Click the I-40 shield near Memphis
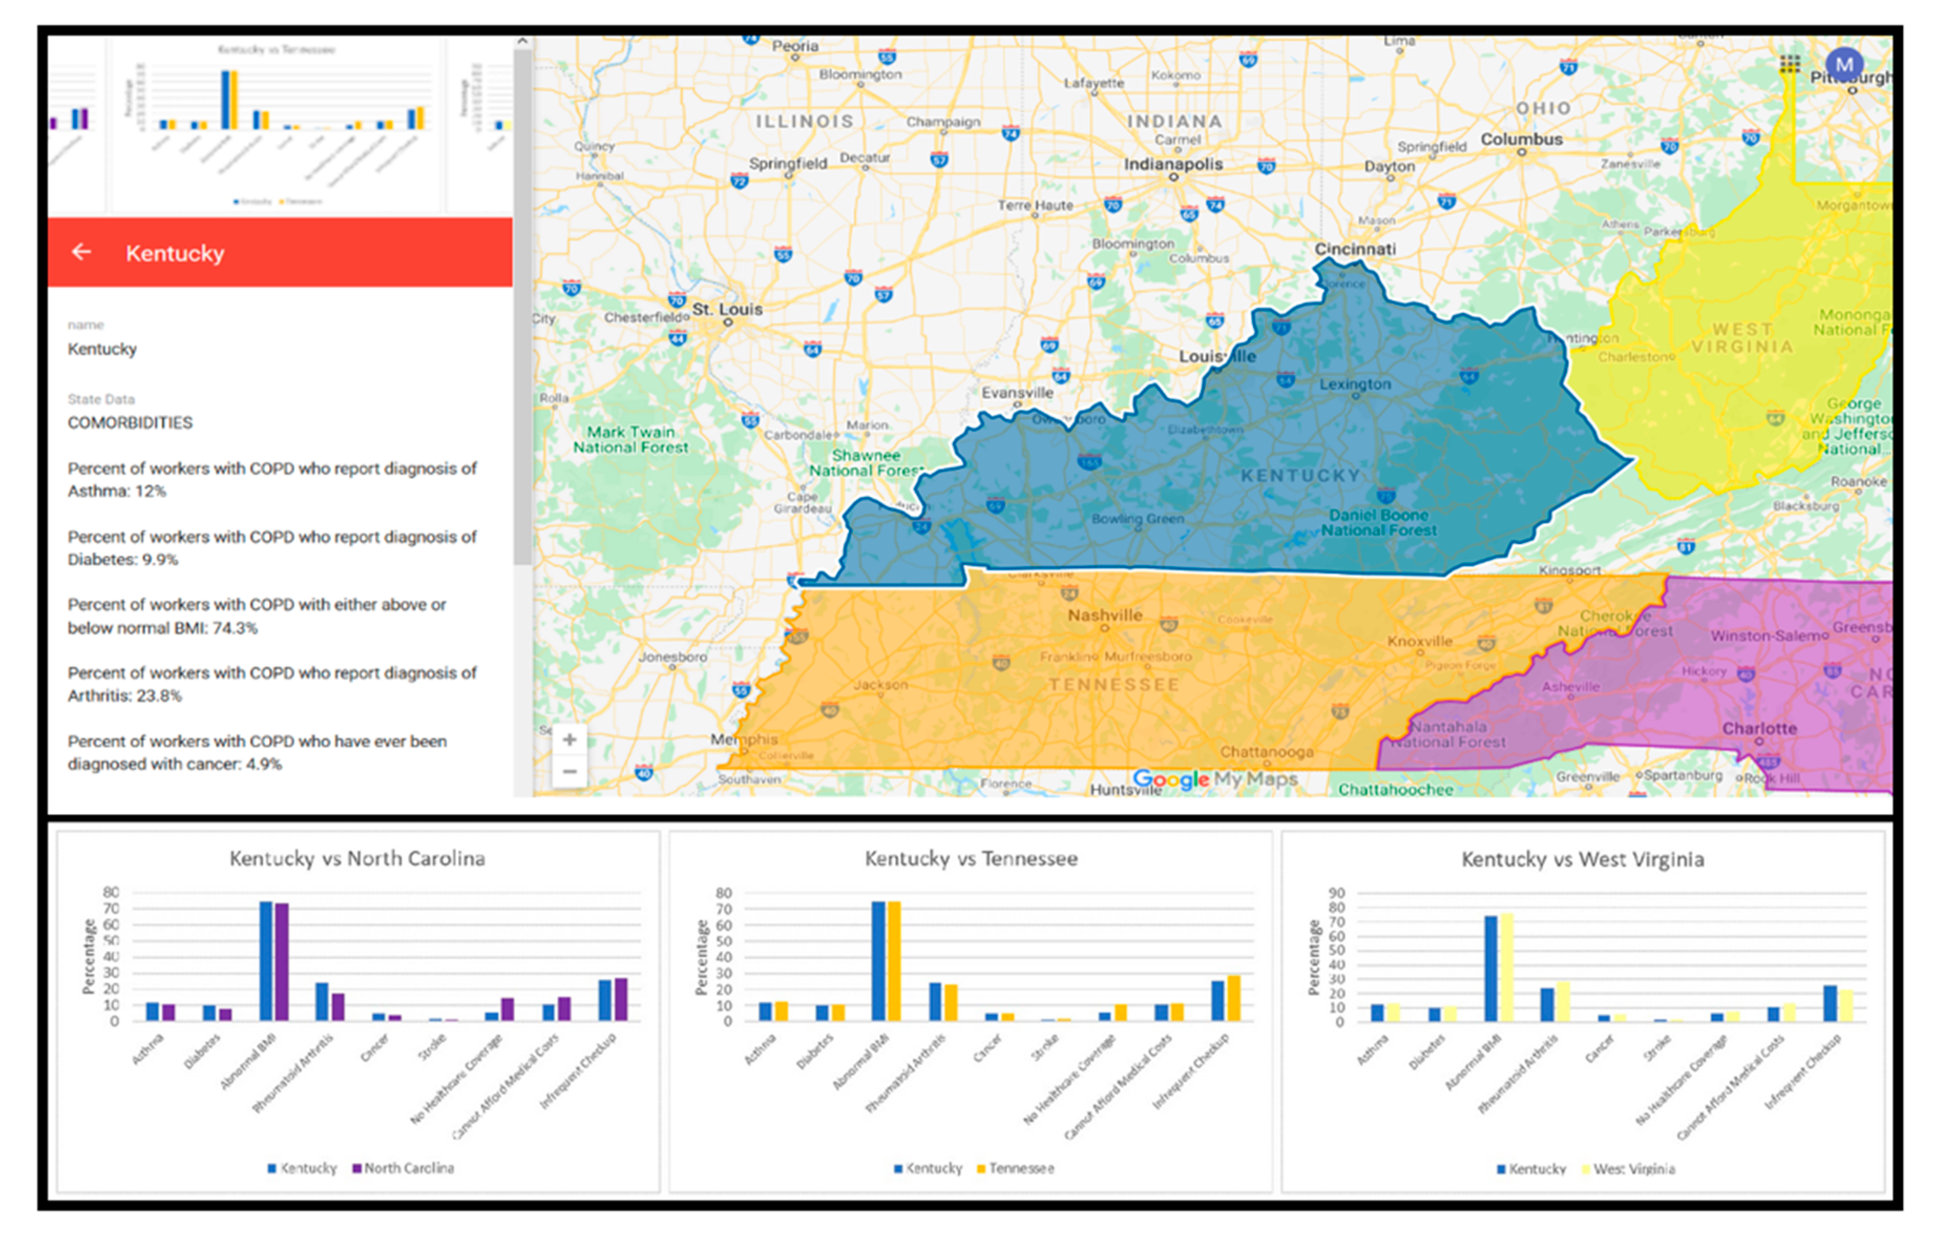This screenshot has width=1934, height=1233. (x=643, y=773)
